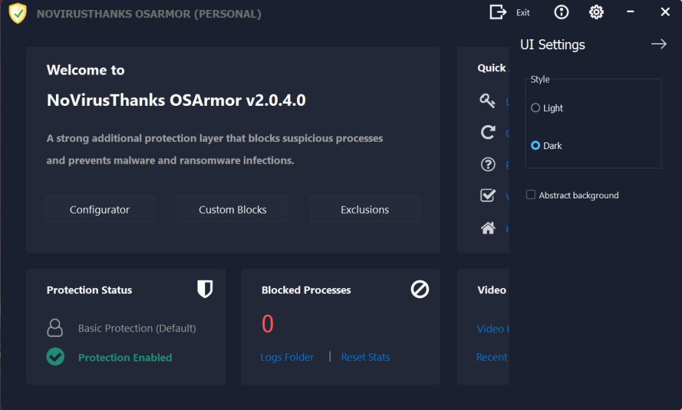The image size is (682, 410).
Task: Click the checkmark box icon
Action: tap(488, 195)
